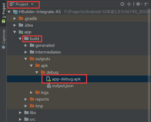Viewport: 151px width, 122px height.
Task: Expand the intermediates folder
Action: [26, 52]
